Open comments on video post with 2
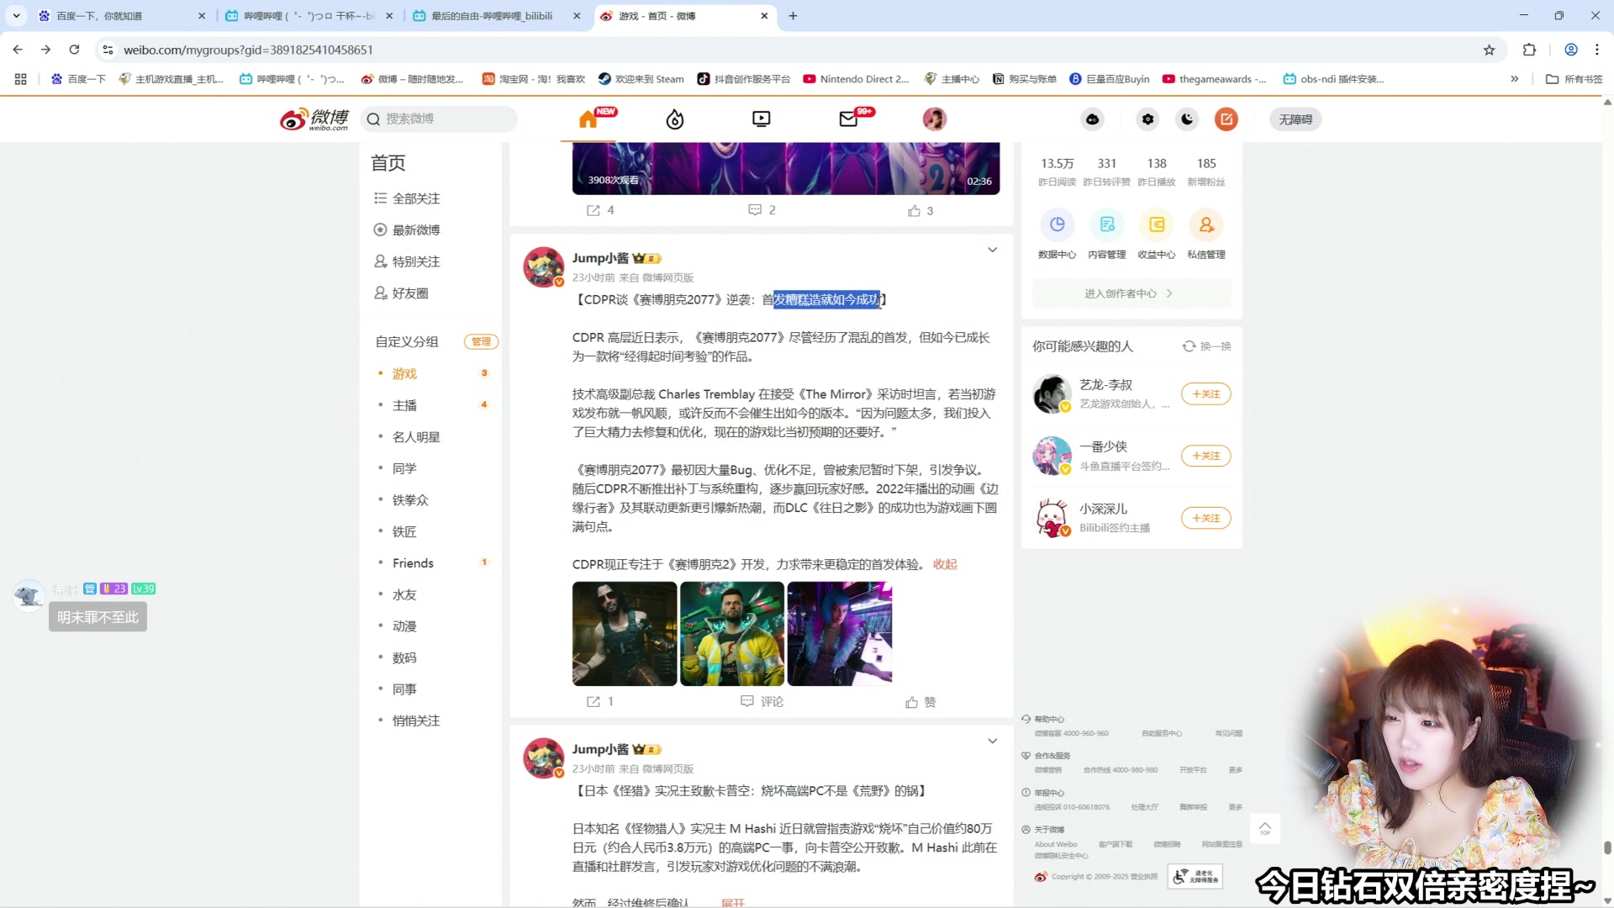Image resolution: width=1614 pixels, height=908 pixels. pos(762,210)
